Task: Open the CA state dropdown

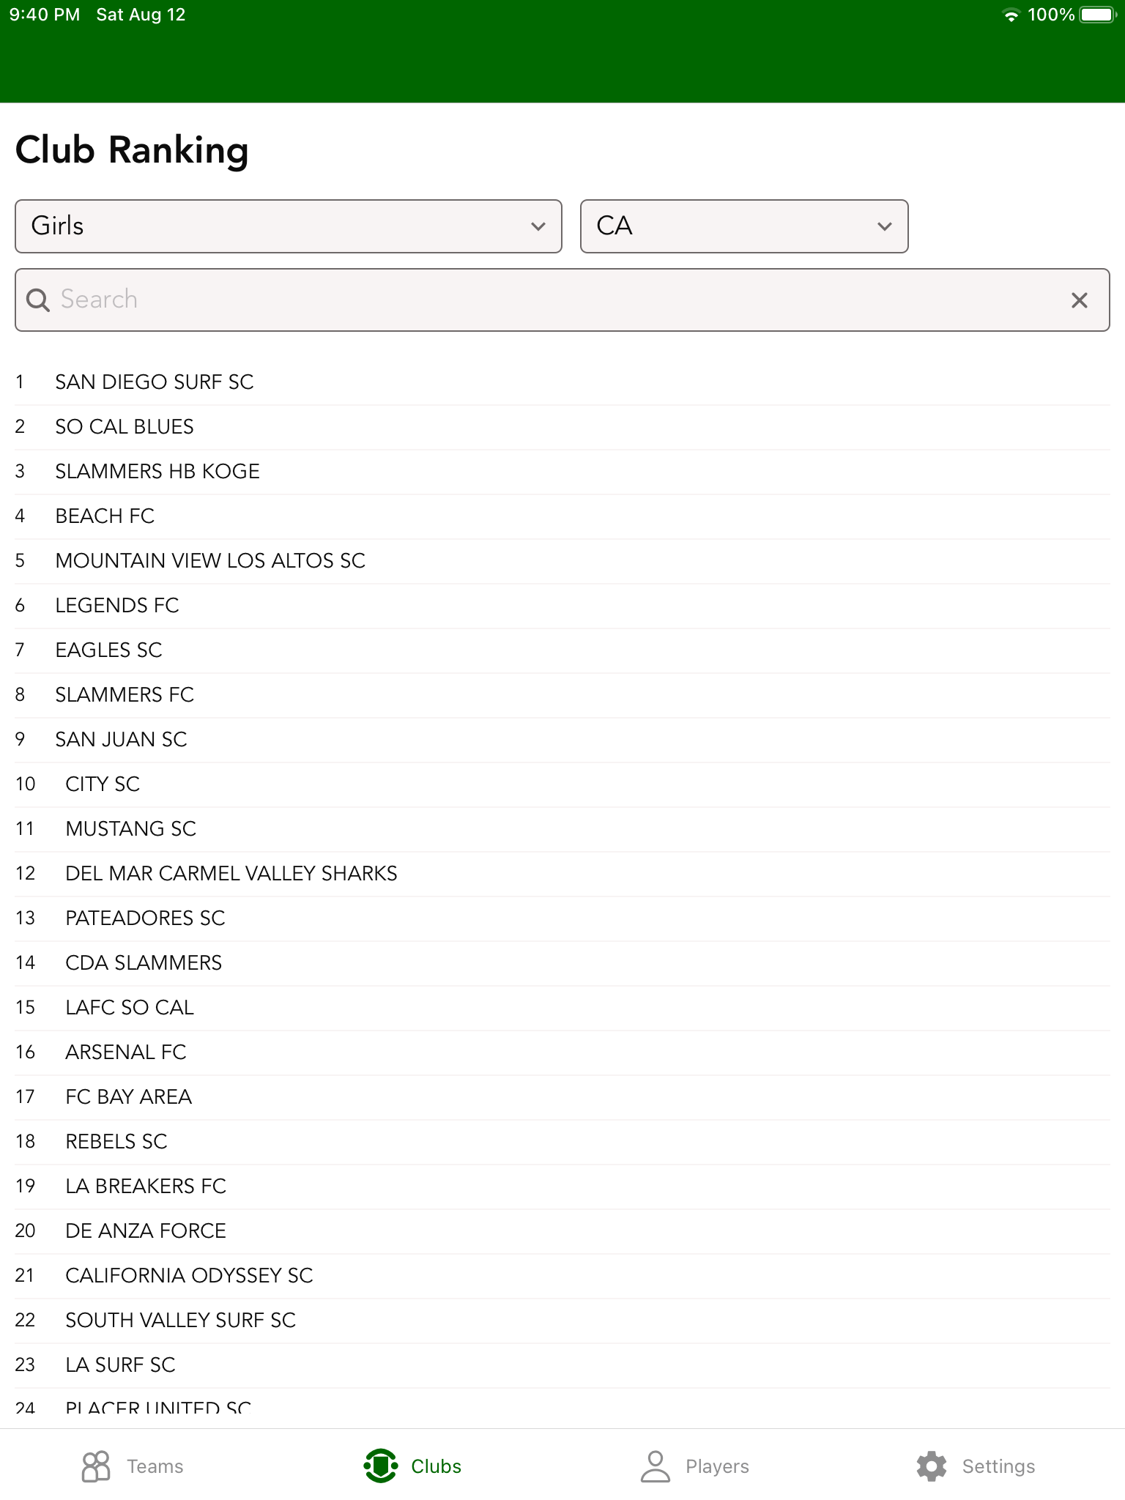Action: [743, 226]
